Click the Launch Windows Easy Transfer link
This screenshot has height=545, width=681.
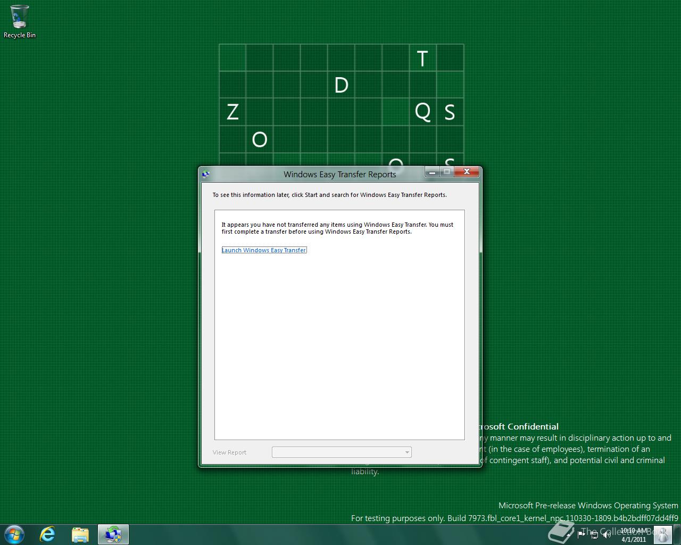[x=264, y=250]
